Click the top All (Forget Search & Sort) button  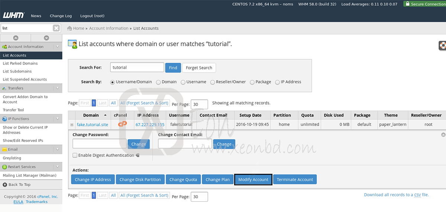click(144, 103)
